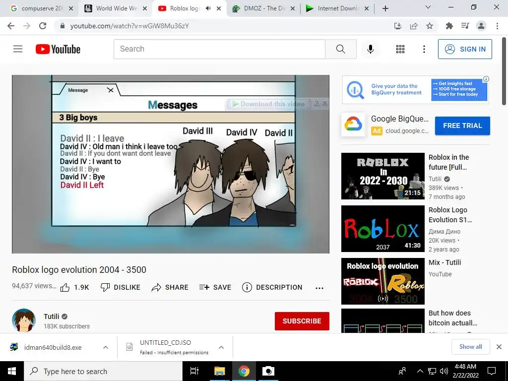Bookmark this page with the star icon
Viewport: 508px width, 381px height.
tap(429, 26)
